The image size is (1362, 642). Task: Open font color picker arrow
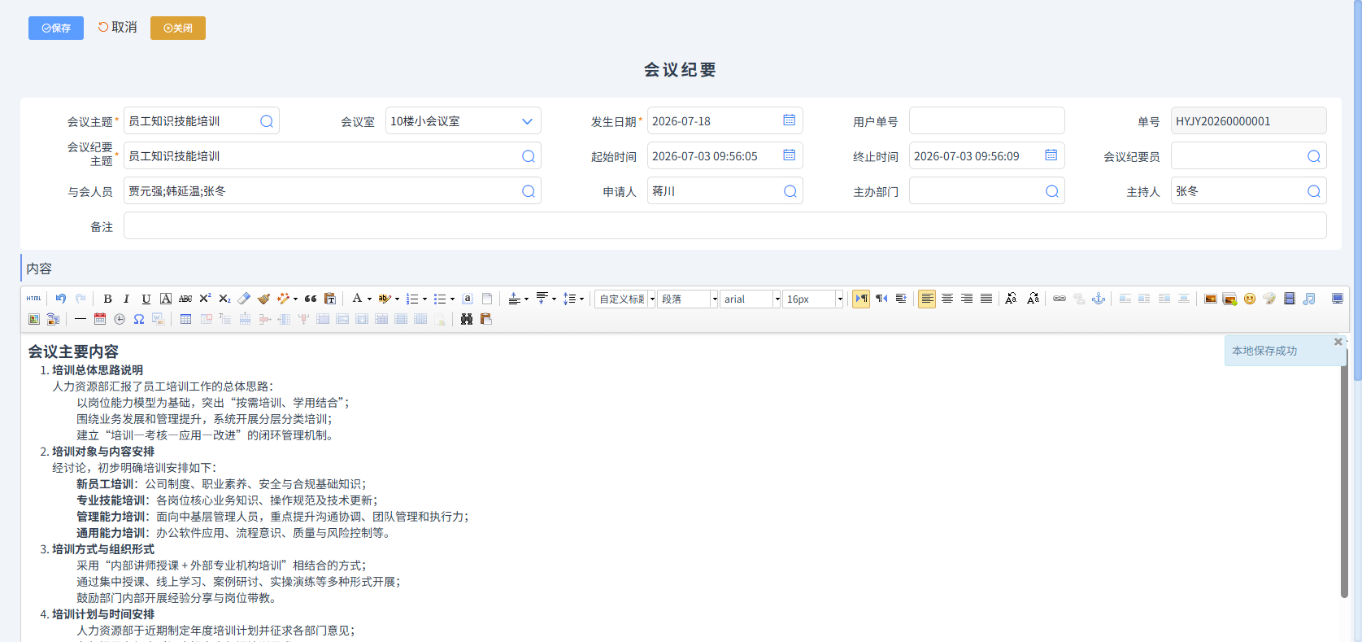click(369, 299)
